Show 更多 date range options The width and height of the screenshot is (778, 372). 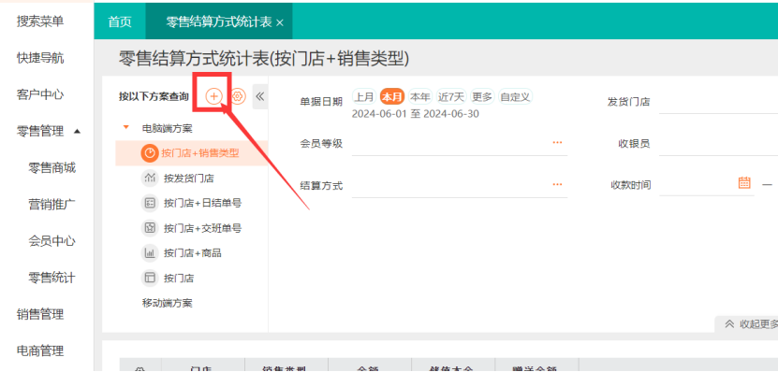click(482, 96)
